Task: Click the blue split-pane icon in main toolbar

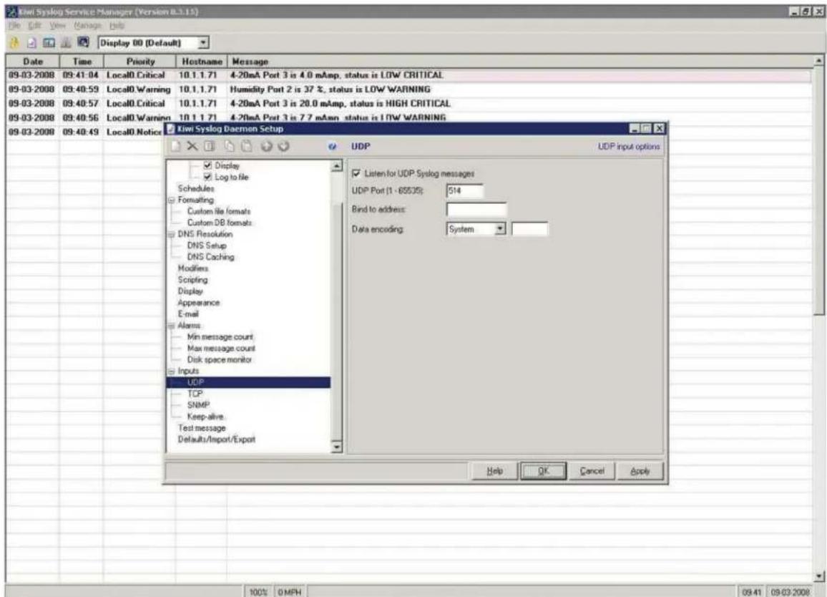Action: coord(49,43)
